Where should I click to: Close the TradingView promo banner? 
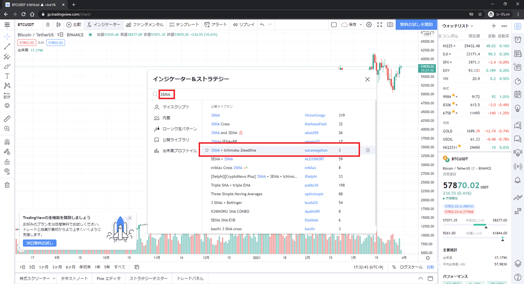(130, 218)
